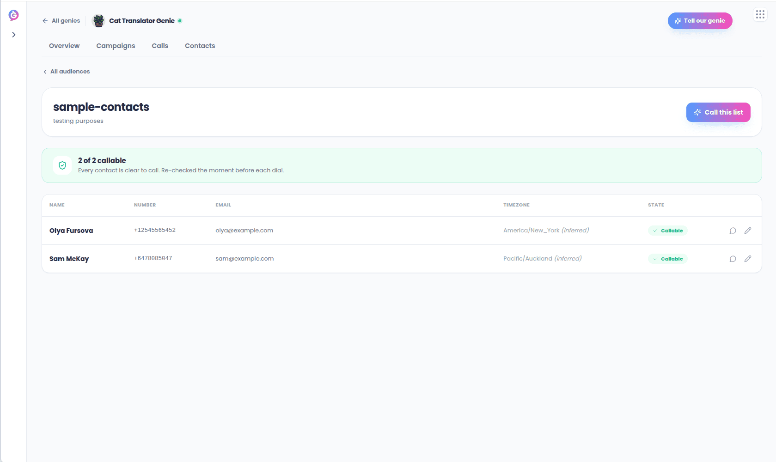Screen dimensions: 776x462
Task: Click the email sam@example.com
Action: (244, 259)
